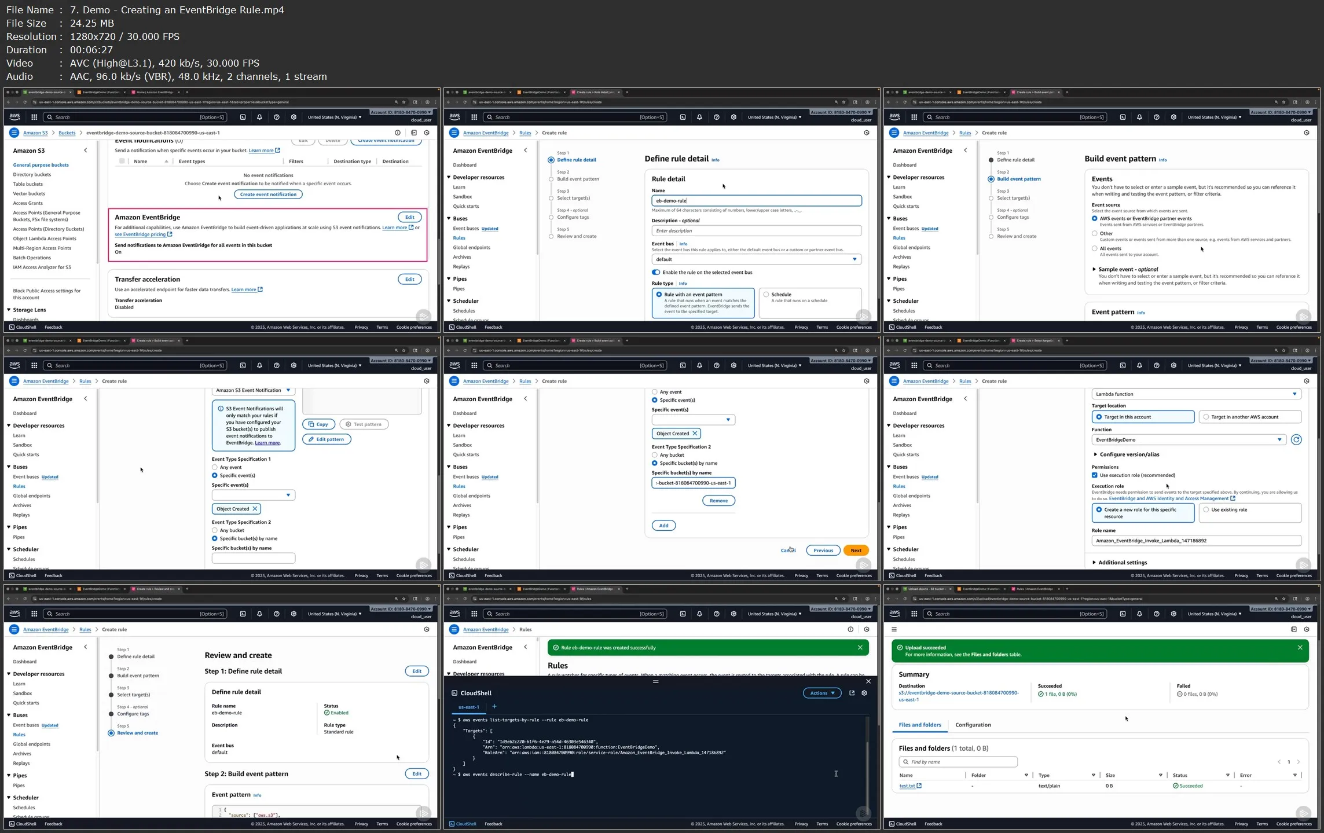Select the 'Schedule' rule type radio

[766, 295]
